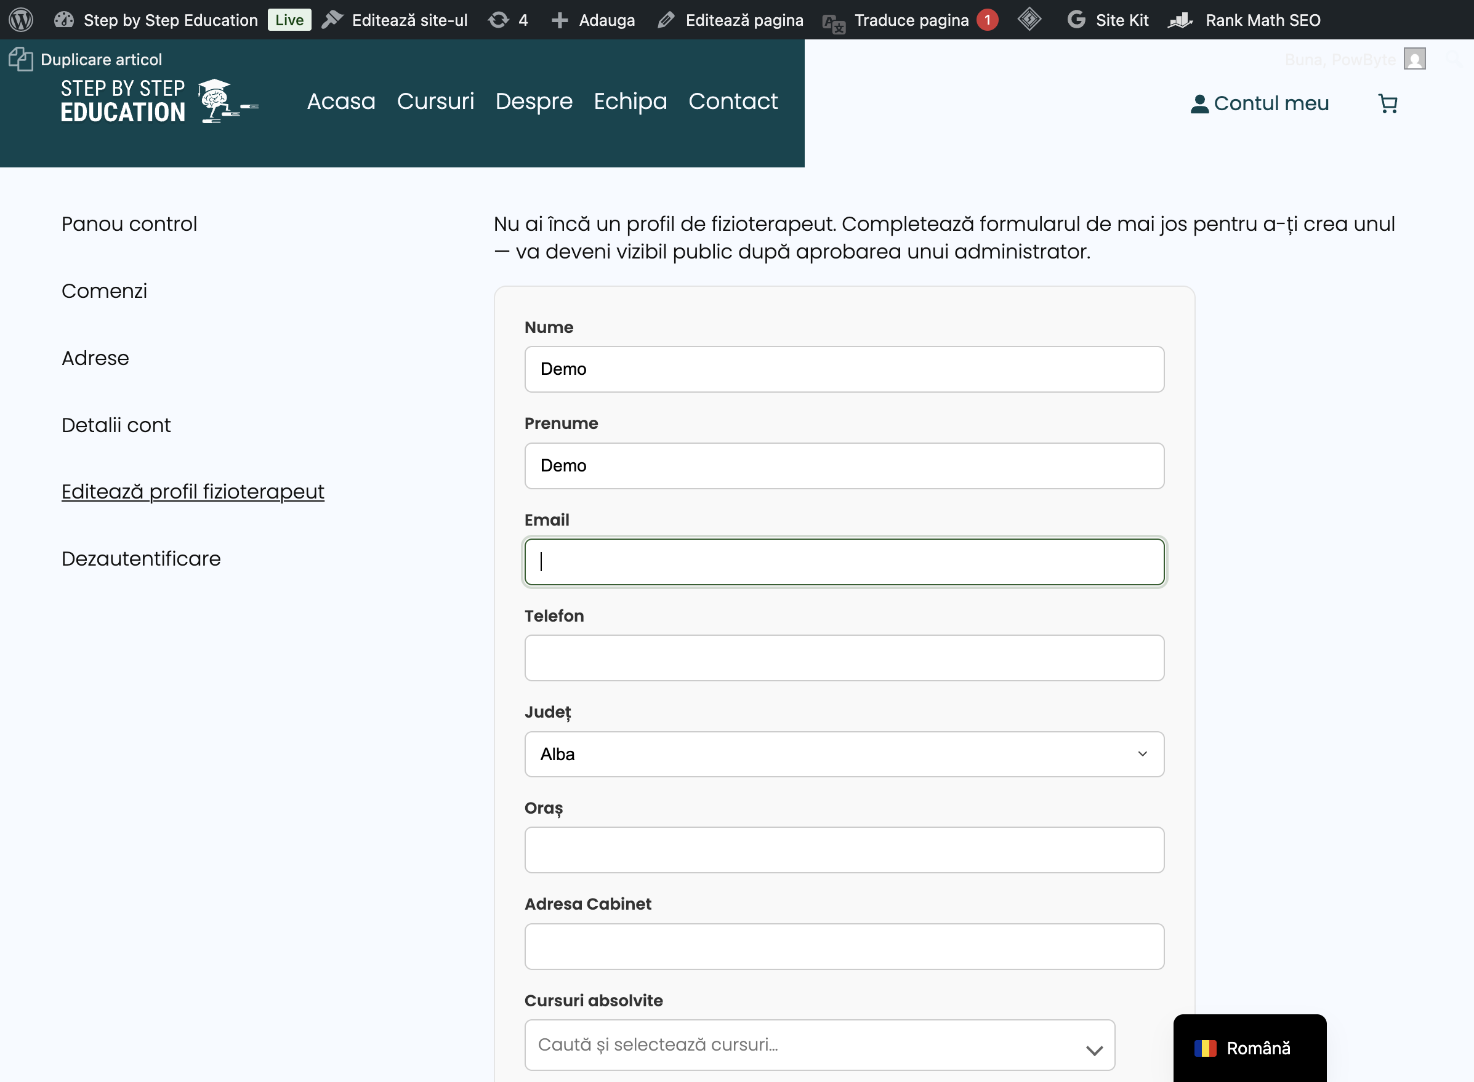The width and height of the screenshot is (1474, 1082).
Task: Click the Duplicare articol copy icon
Action: pyautogui.click(x=21, y=60)
